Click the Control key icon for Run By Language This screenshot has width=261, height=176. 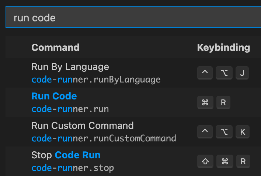pos(205,73)
